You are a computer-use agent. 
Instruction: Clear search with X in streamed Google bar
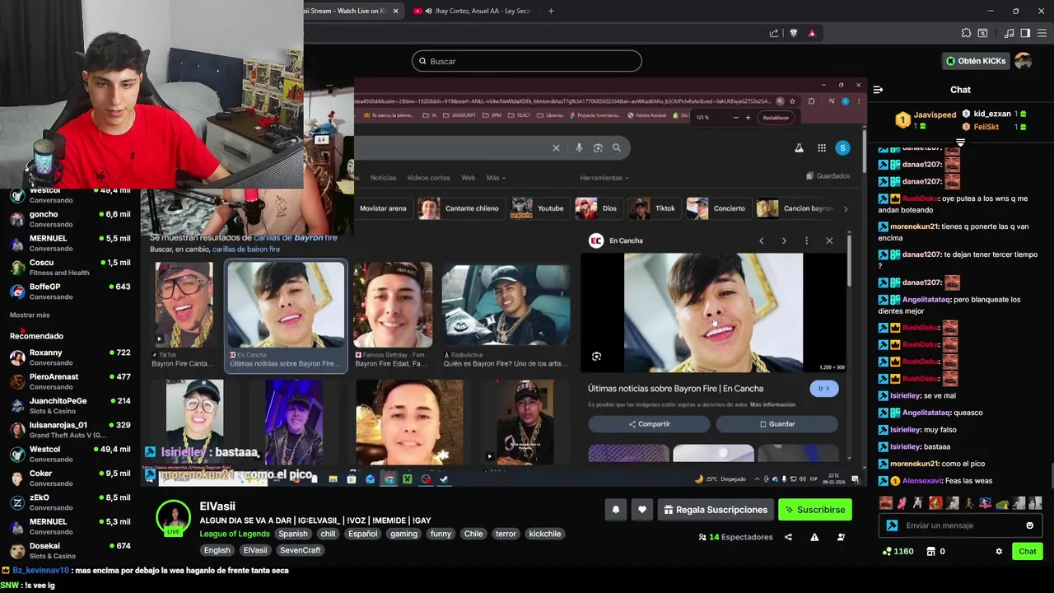point(556,147)
